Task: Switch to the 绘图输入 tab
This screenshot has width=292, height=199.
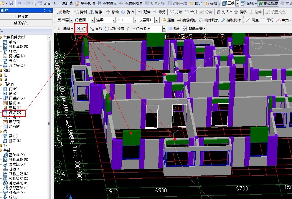Action: [21, 23]
